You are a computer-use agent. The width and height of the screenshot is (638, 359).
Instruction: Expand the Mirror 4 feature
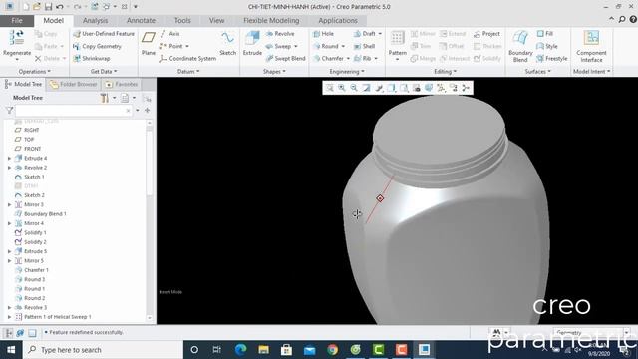pos(9,223)
